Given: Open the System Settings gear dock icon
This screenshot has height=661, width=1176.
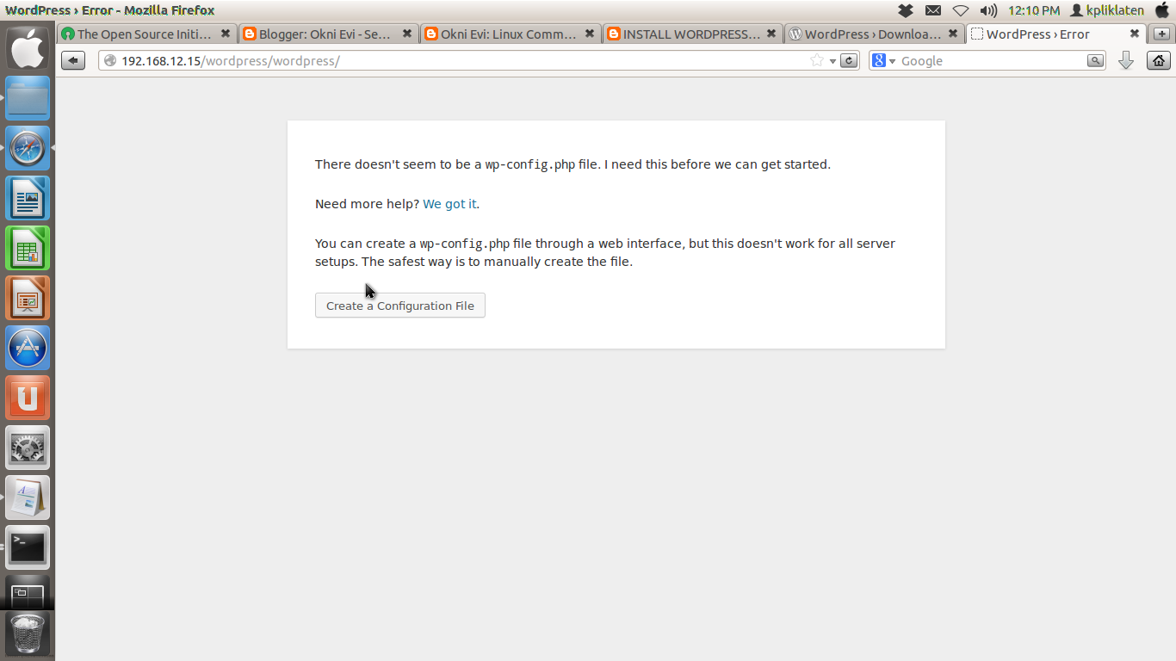Looking at the screenshot, I should point(28,448).
